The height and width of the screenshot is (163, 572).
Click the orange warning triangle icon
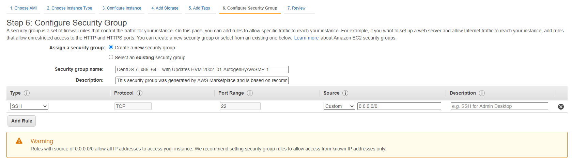[x=19, y=141]
